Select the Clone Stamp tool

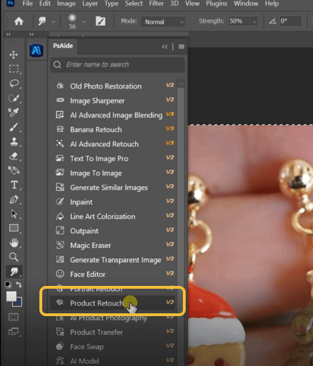13,141
